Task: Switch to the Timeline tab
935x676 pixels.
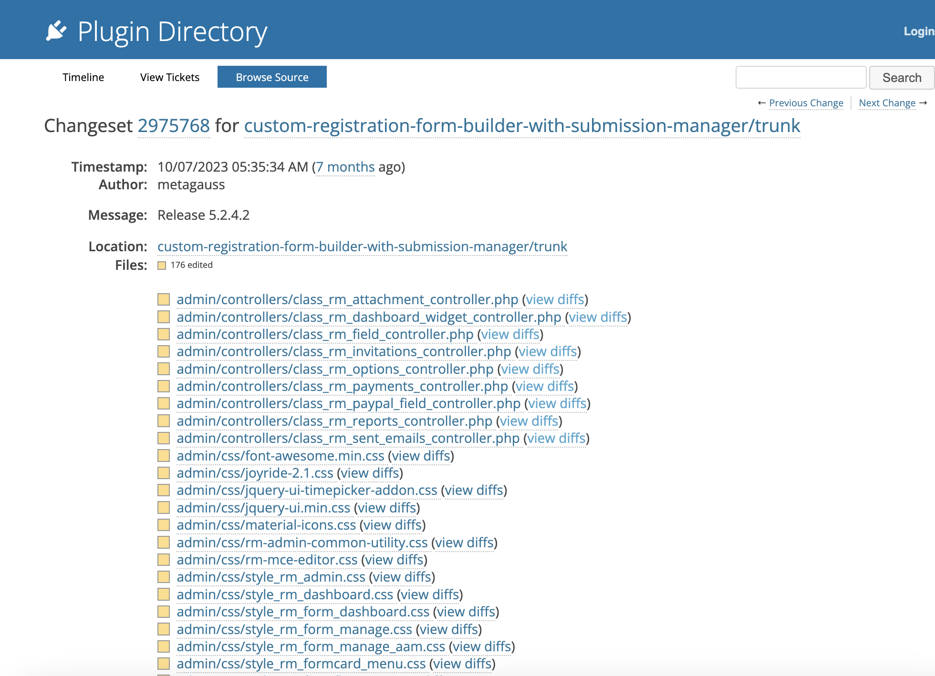Action: (83, 77)
